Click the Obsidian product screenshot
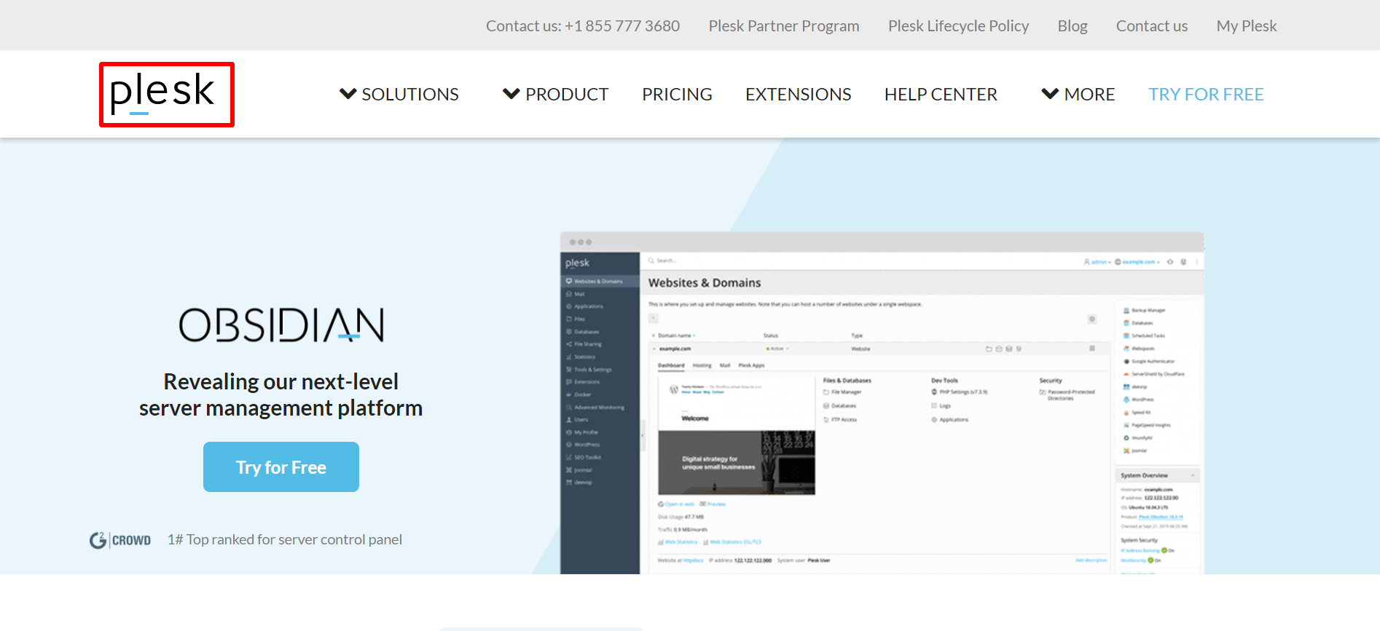 click(882, 403)
